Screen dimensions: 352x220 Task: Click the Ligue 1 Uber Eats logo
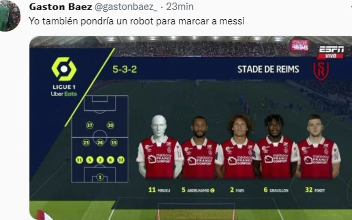[64, 77]
